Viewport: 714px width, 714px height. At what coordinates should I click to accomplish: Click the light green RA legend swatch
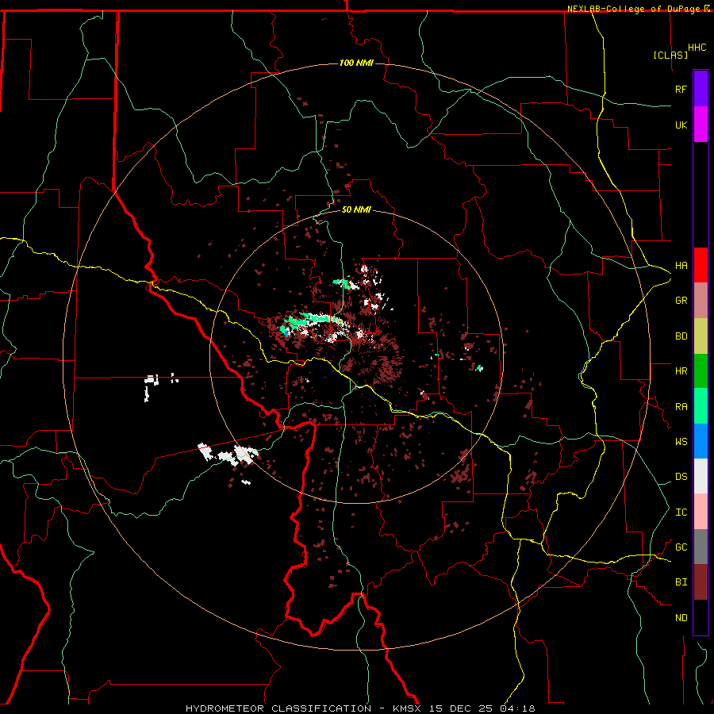[701, 406]
